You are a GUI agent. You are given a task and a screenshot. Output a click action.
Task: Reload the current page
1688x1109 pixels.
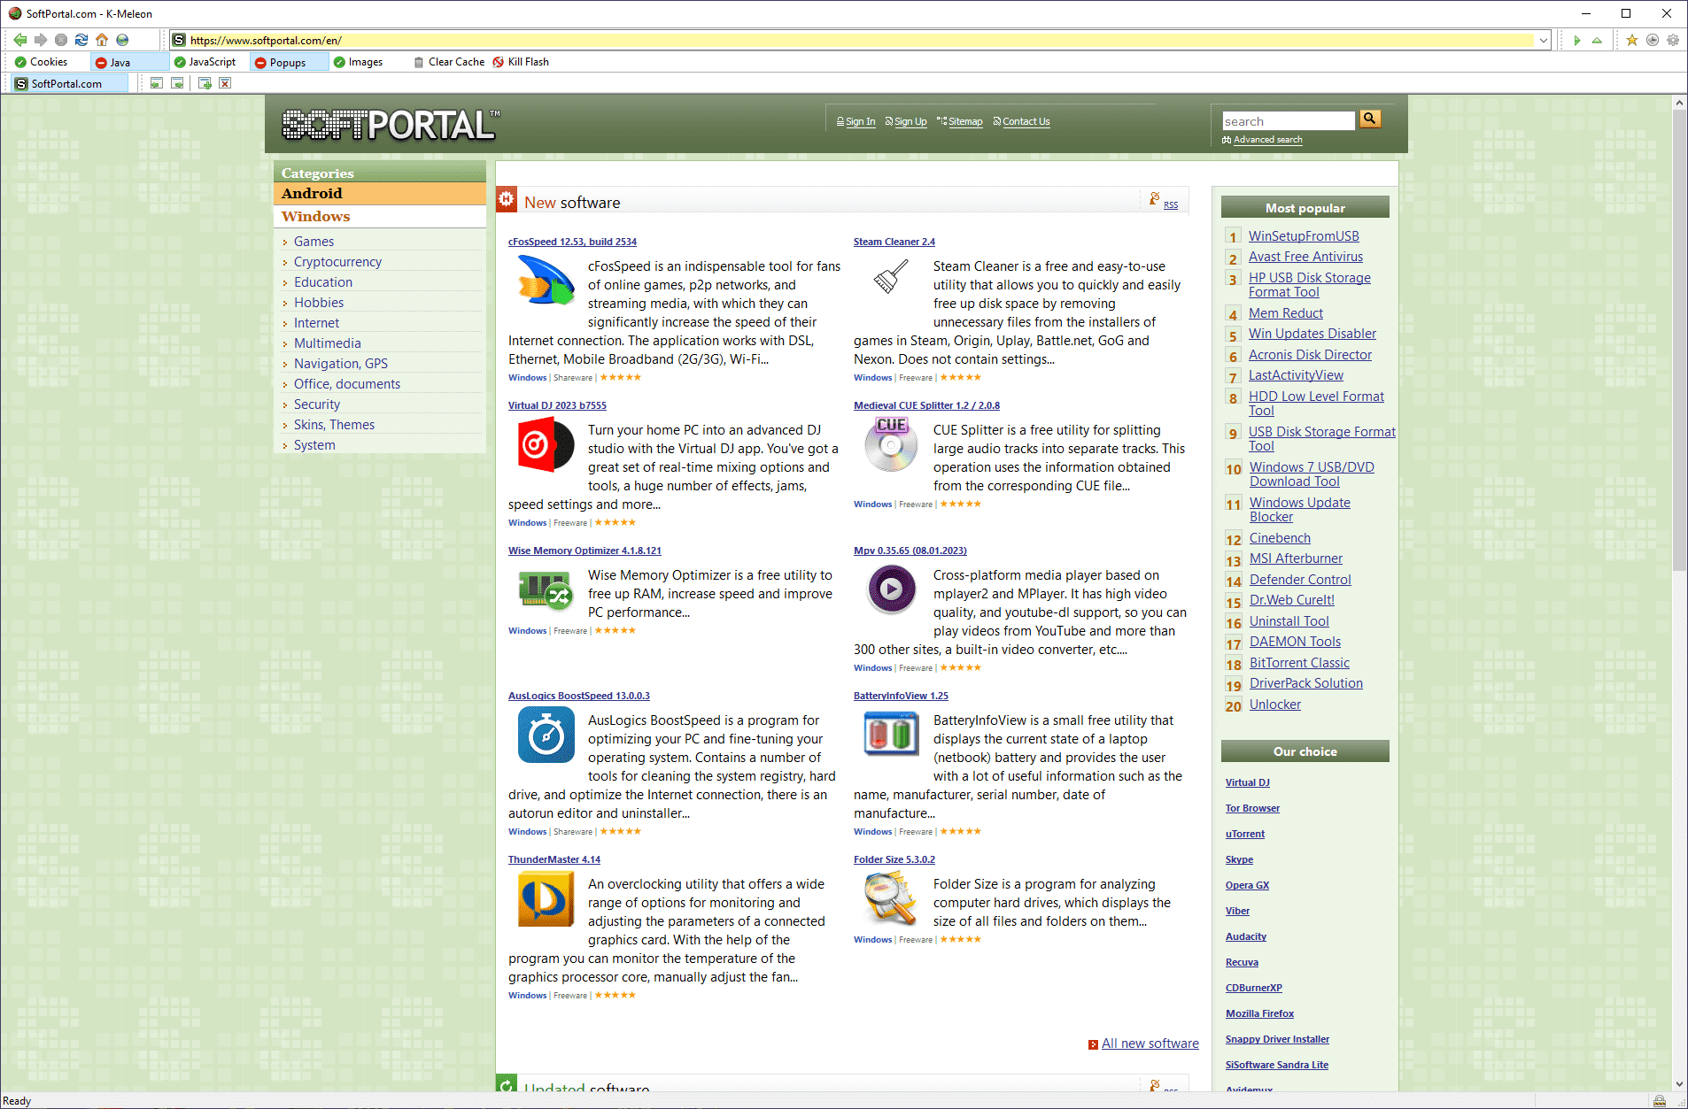coord(81,40)
